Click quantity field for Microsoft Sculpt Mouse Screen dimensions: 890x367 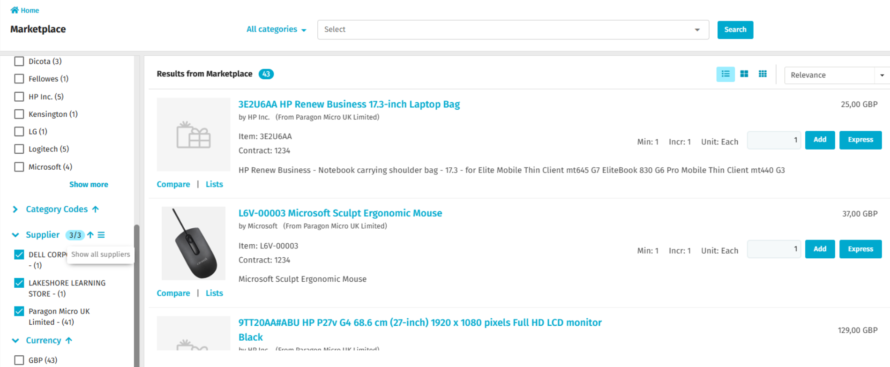coord(773,249)
